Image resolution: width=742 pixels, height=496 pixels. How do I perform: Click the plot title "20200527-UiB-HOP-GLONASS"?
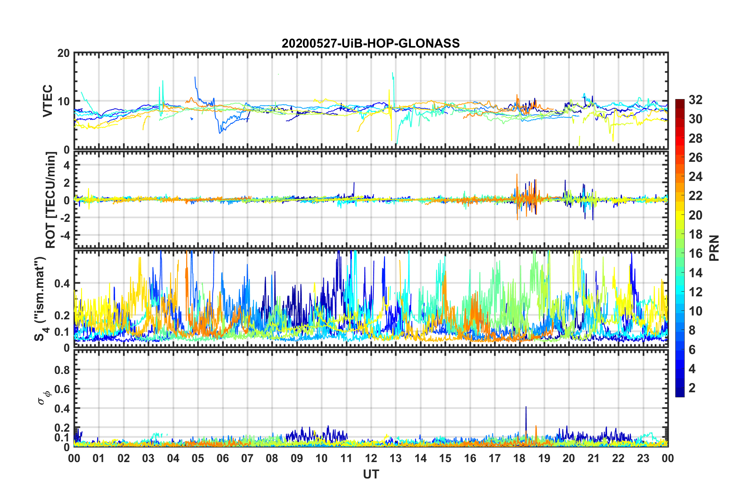[371, 43]
